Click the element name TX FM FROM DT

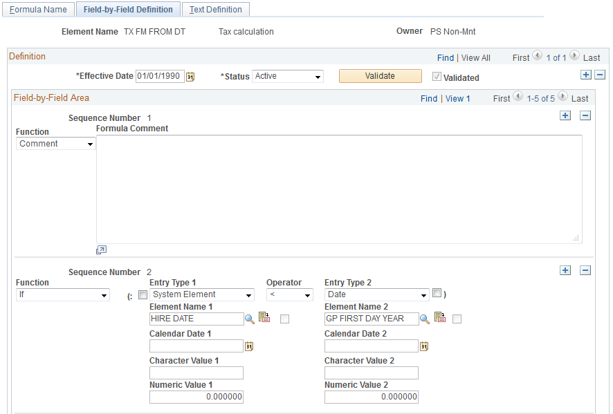point(154,32)
